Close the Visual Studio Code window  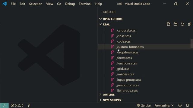point(187,4)
